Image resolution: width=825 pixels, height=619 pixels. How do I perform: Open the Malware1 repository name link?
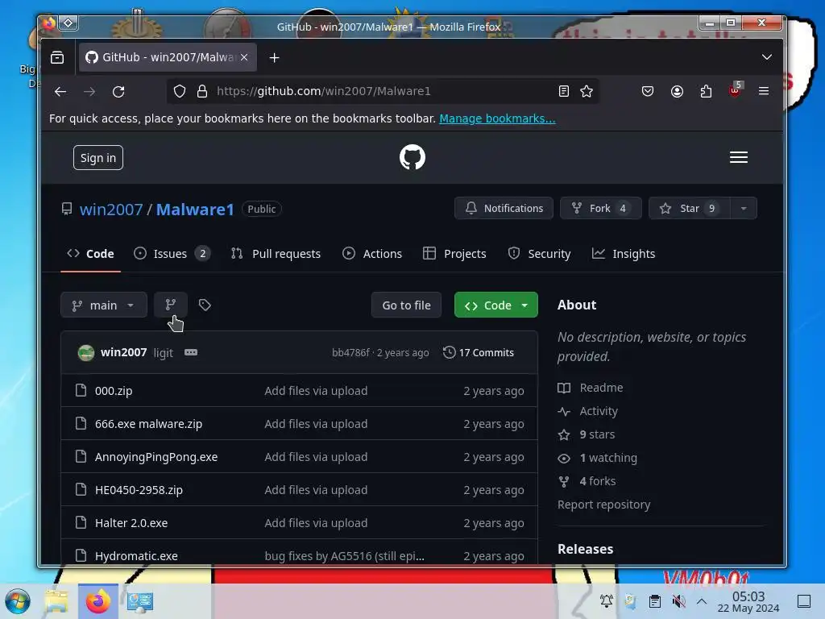coord(195,209)
